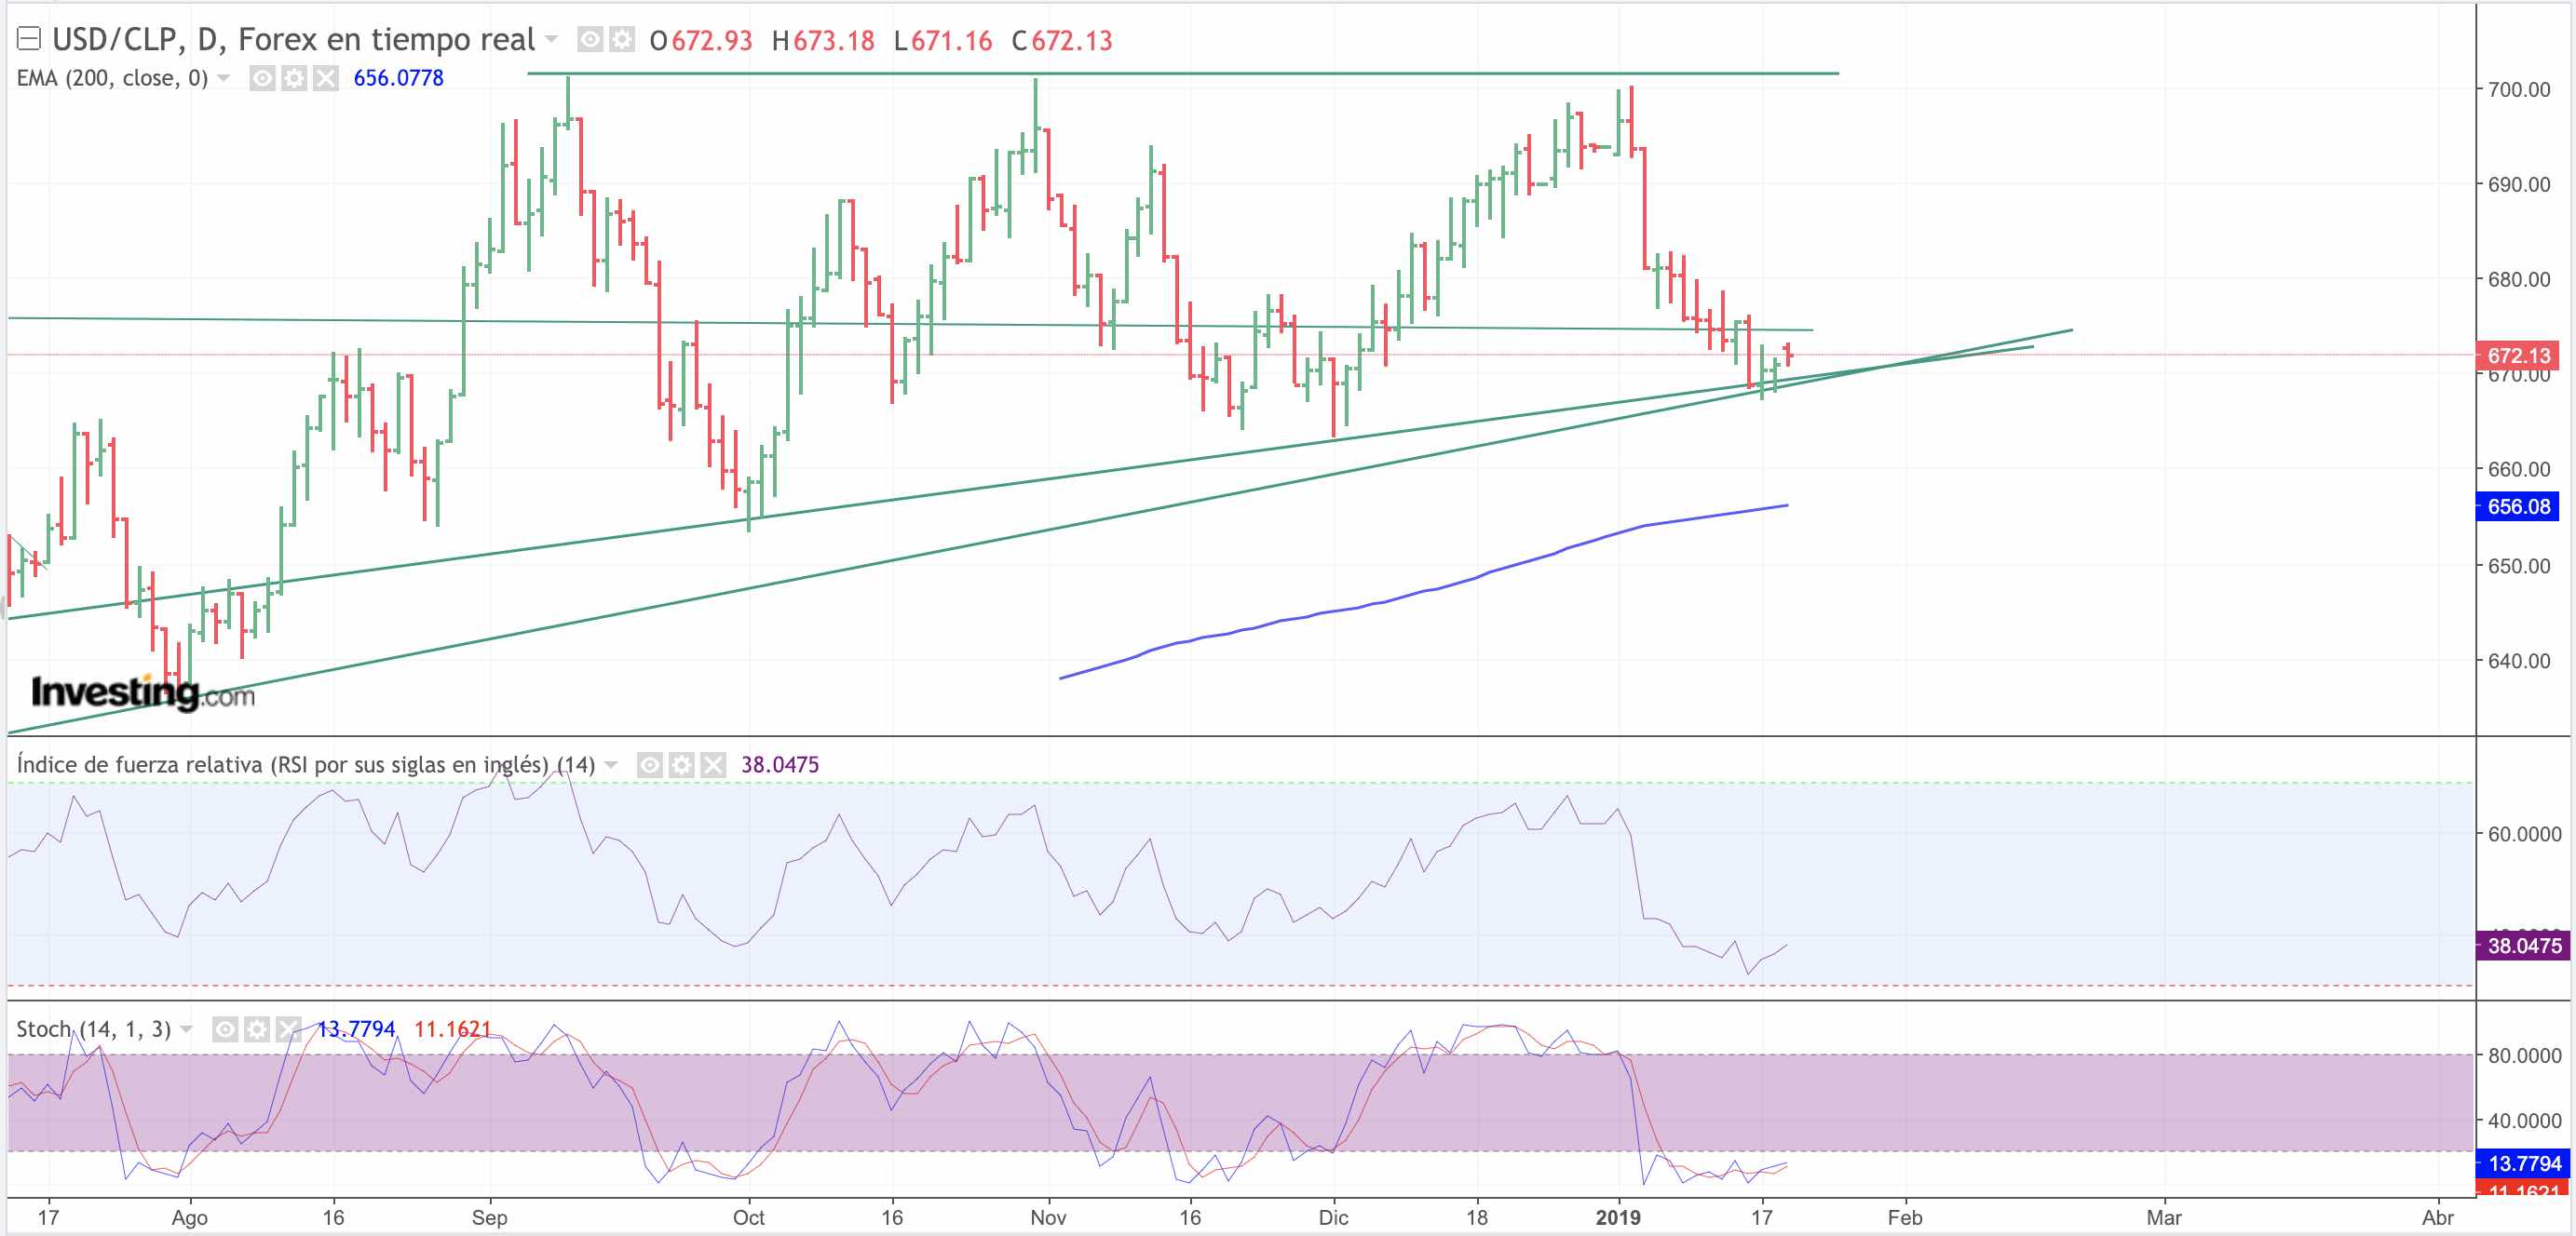Viewport: 2576px width, 1236px height.
Task: Click the Dic label on time axis
Action: coord(1333,1218)
